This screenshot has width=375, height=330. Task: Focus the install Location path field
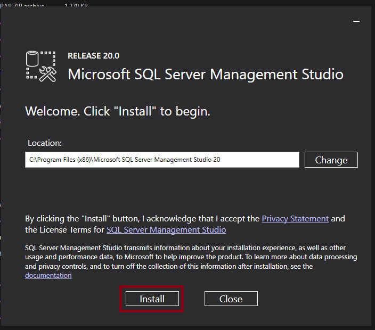coord(162,160)
